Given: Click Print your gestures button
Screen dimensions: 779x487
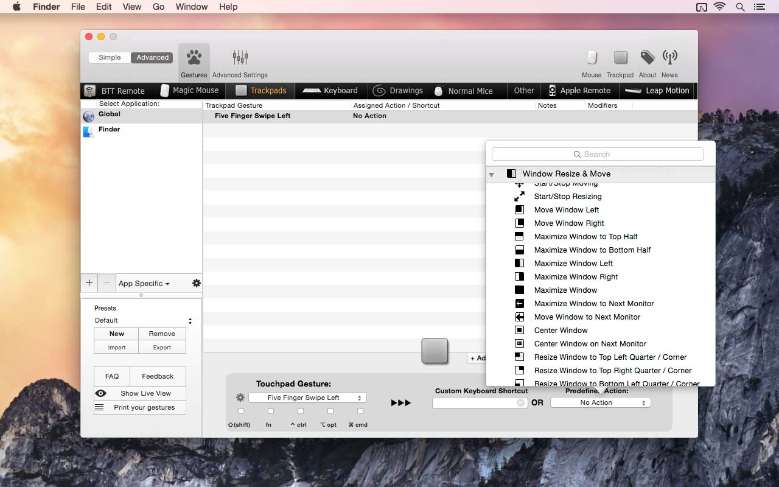Looking at the screenshot, I should point(140,407).
